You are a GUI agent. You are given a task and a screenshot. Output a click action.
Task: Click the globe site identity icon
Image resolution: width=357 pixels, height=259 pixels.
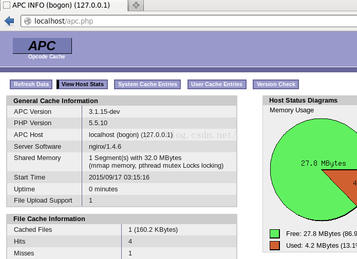click(28, 21)
